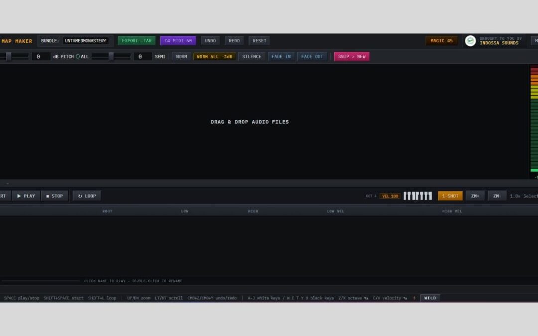Click the UP/DN zoom shortcut hint
Screen dimensions: 538x336
pyautogui.click(x=138, y=298)
